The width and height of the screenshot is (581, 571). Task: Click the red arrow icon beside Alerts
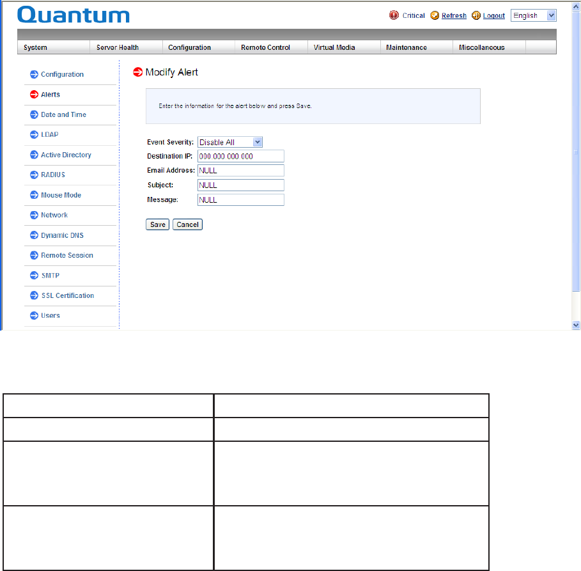click(x=35, y=95)
